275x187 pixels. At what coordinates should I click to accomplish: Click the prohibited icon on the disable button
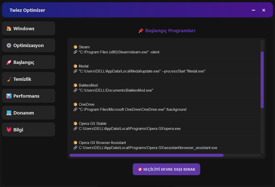140,169
